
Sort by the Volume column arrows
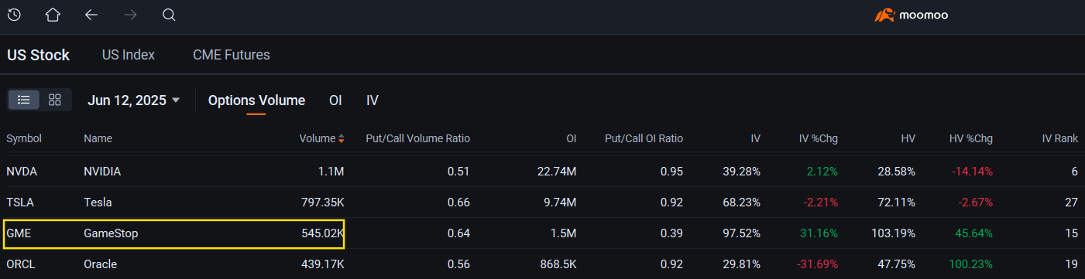tap(342, 139)
